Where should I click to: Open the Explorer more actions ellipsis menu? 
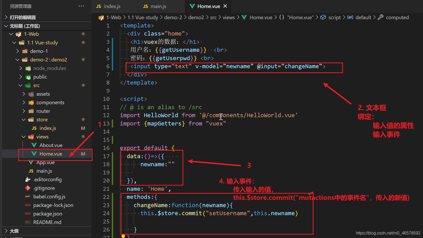click(x=81, y=6)
